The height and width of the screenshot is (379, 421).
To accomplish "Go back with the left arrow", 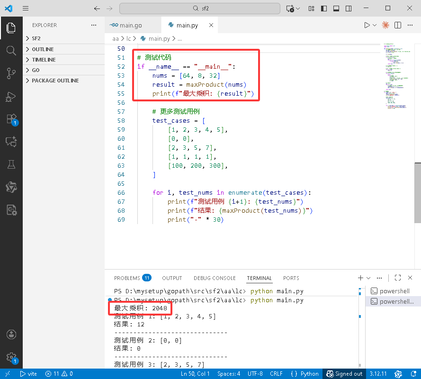I will [x=97, y=9].
